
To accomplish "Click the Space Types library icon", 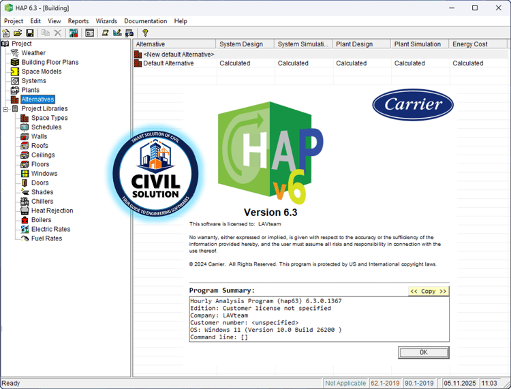I will (25, 118).
